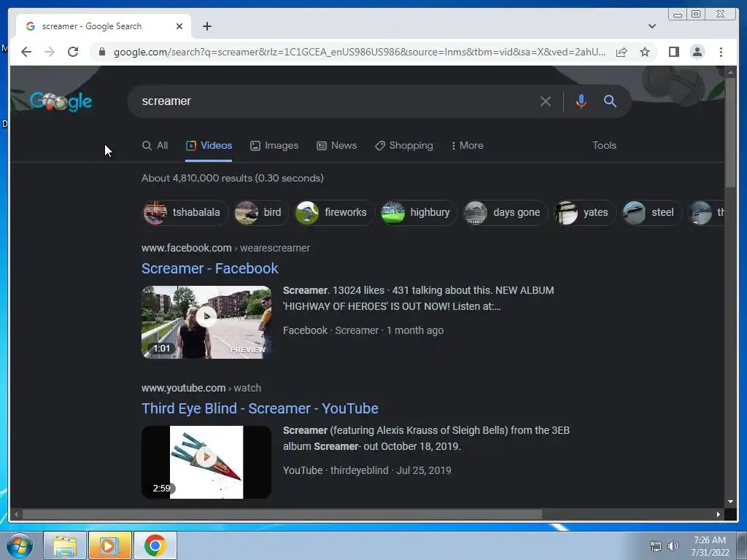Viewport: 747px width, 560px height.
Task: Open the Chrome profile avatar icon
Action: (697, 52)
